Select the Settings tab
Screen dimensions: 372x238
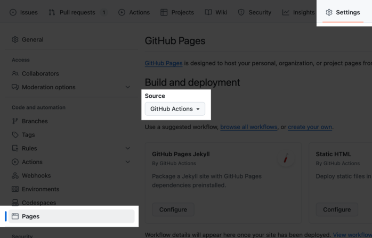343,12
